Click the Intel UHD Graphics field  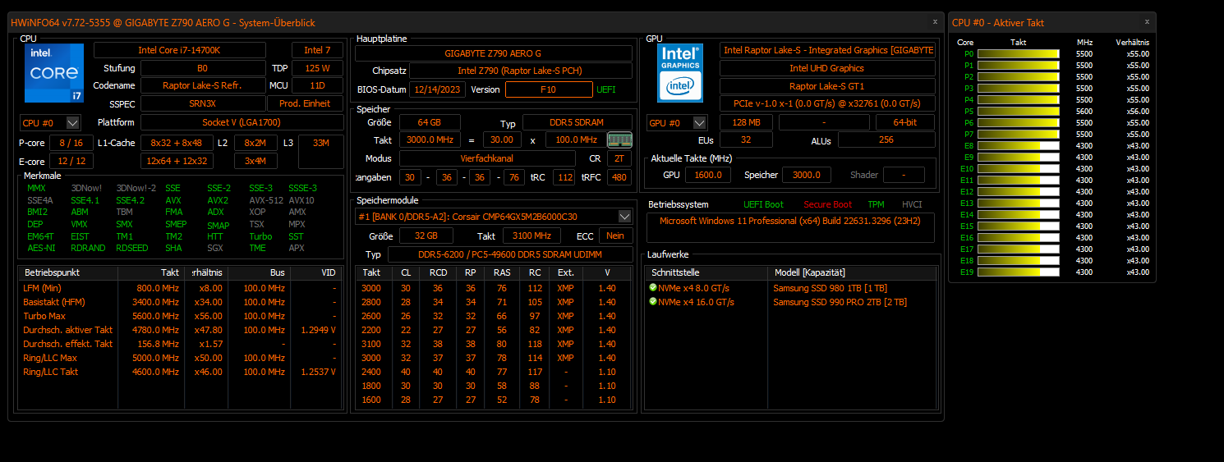click(x=827, y=68)
